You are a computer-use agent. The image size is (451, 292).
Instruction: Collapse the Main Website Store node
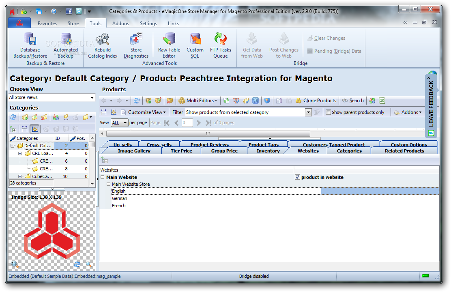click(x=108, y=184)
